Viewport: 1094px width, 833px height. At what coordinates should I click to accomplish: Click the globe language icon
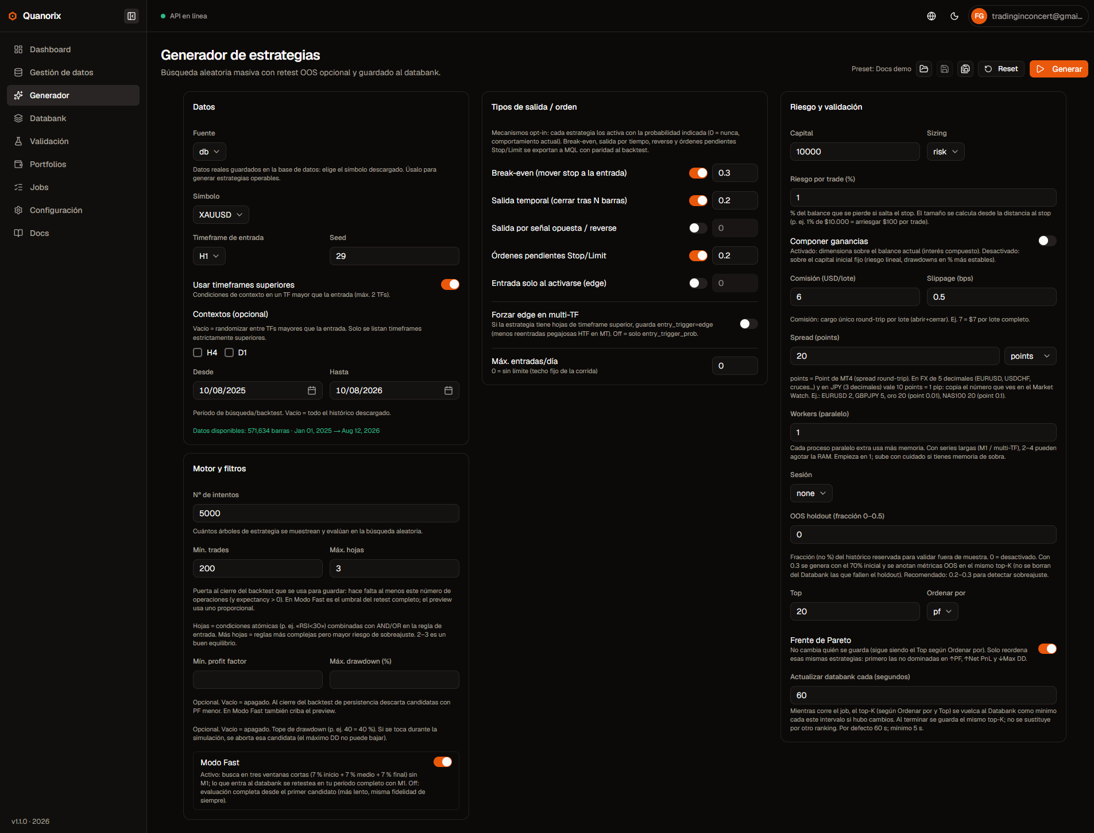(931, 16)
